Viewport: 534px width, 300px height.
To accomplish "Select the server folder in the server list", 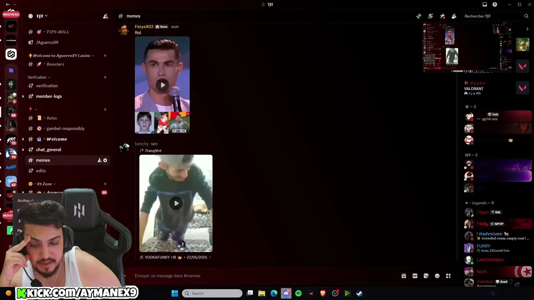I will click(x=11, y=70).
